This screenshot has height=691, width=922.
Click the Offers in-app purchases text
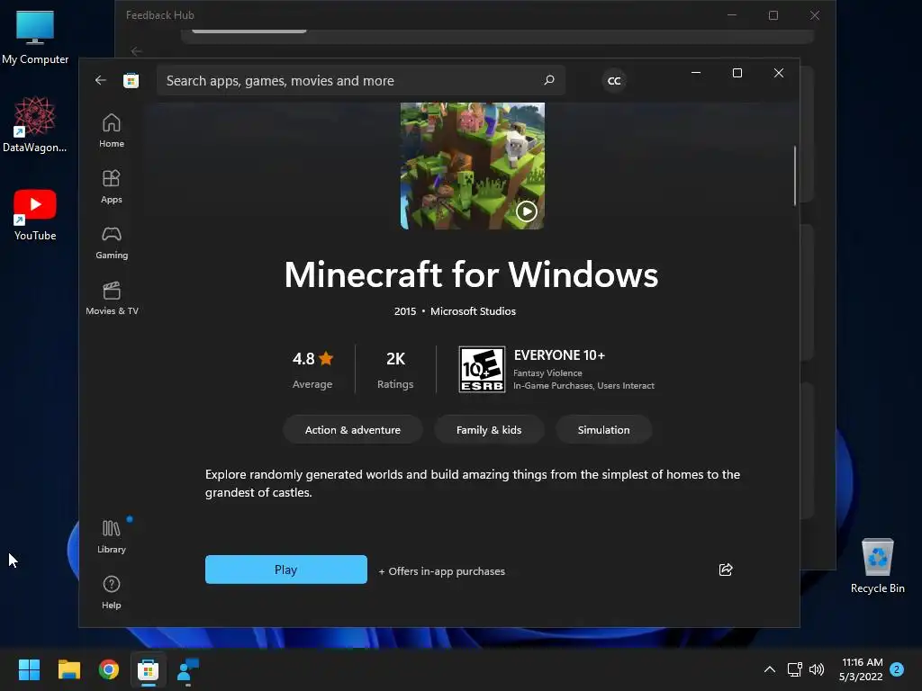coord(441,571)
